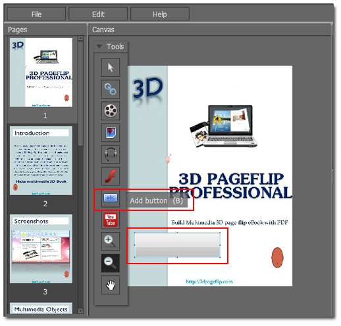Click the headphones audio tool
The width and height of the screenshot is (341, 326).
tap(111, 154)
